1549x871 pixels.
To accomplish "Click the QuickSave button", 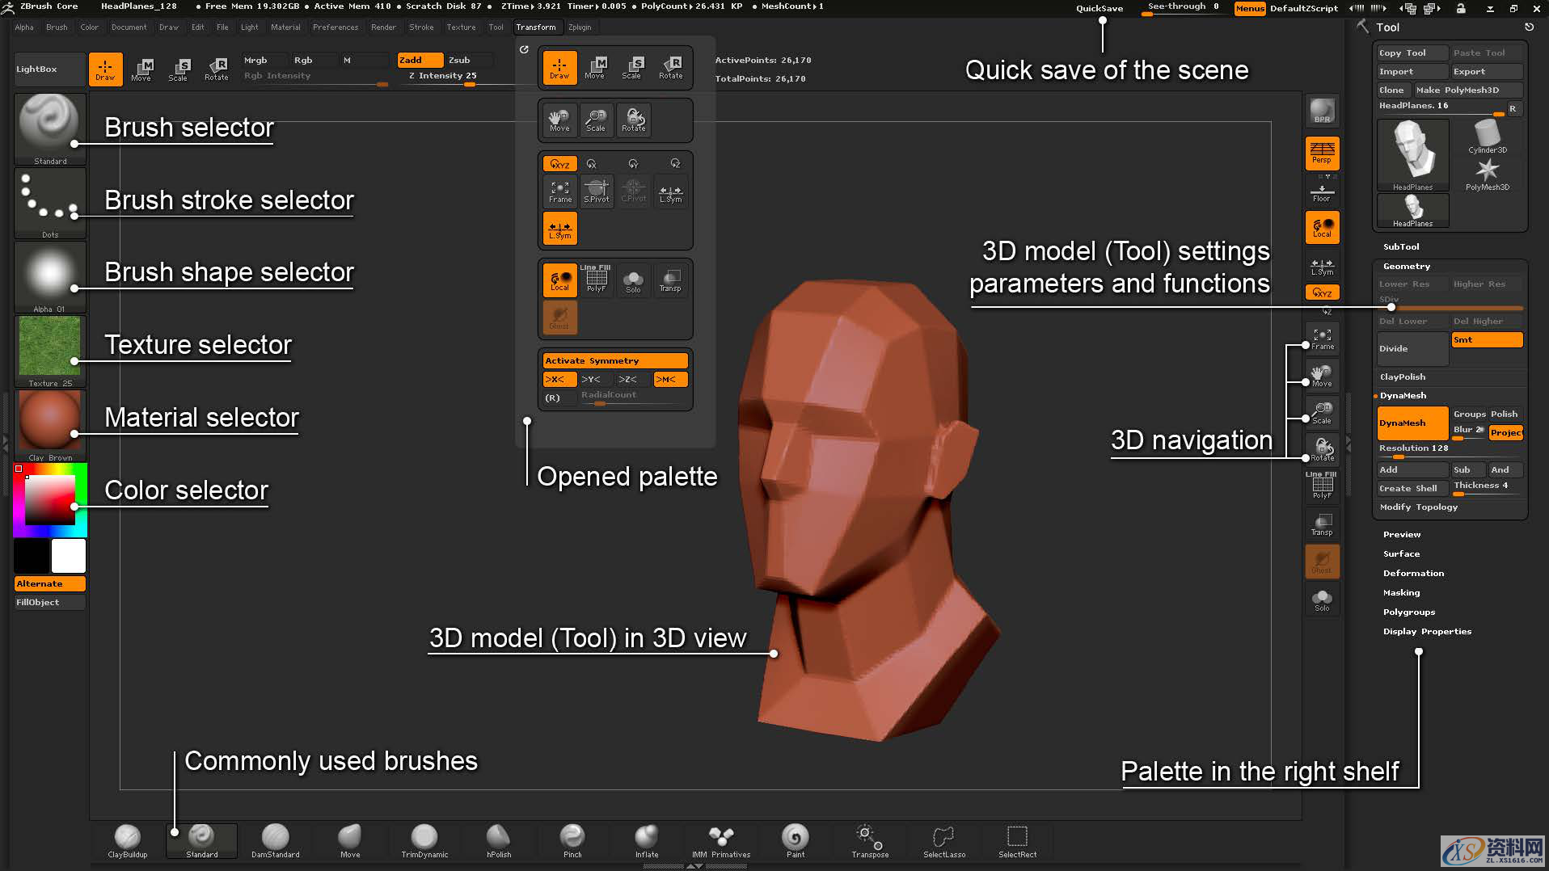I will pos(1098,8).
